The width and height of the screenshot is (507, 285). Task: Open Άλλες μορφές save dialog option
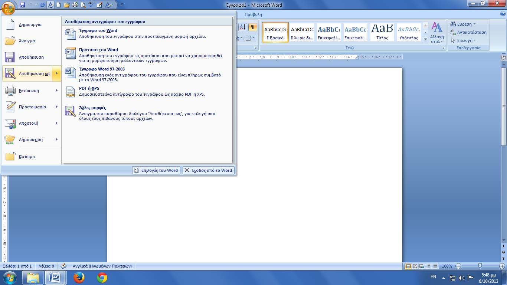(x=147, y=113)
